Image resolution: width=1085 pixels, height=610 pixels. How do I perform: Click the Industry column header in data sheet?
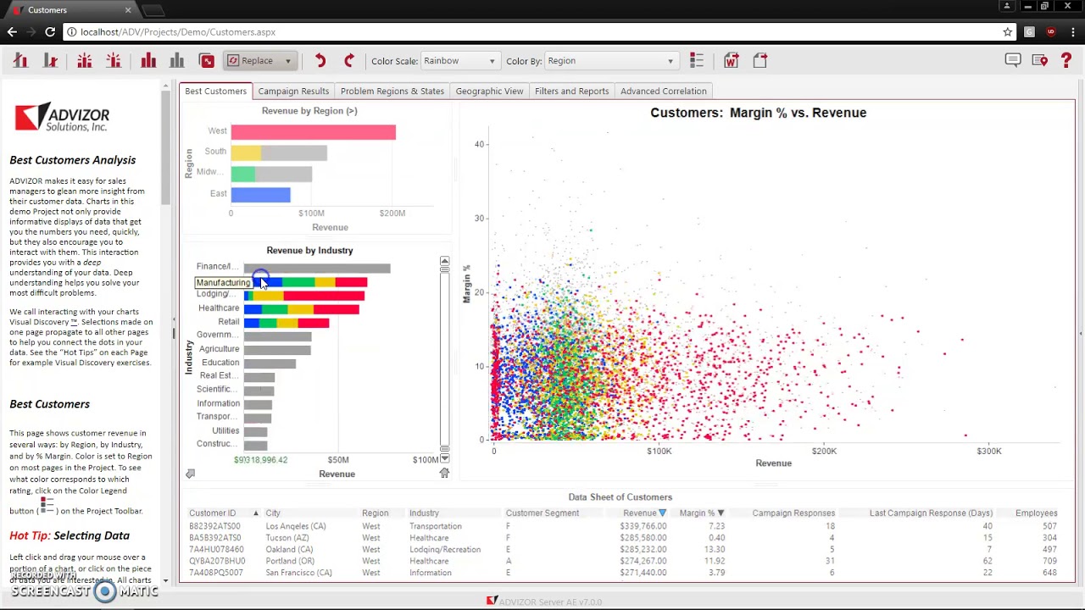pos(424,513)
